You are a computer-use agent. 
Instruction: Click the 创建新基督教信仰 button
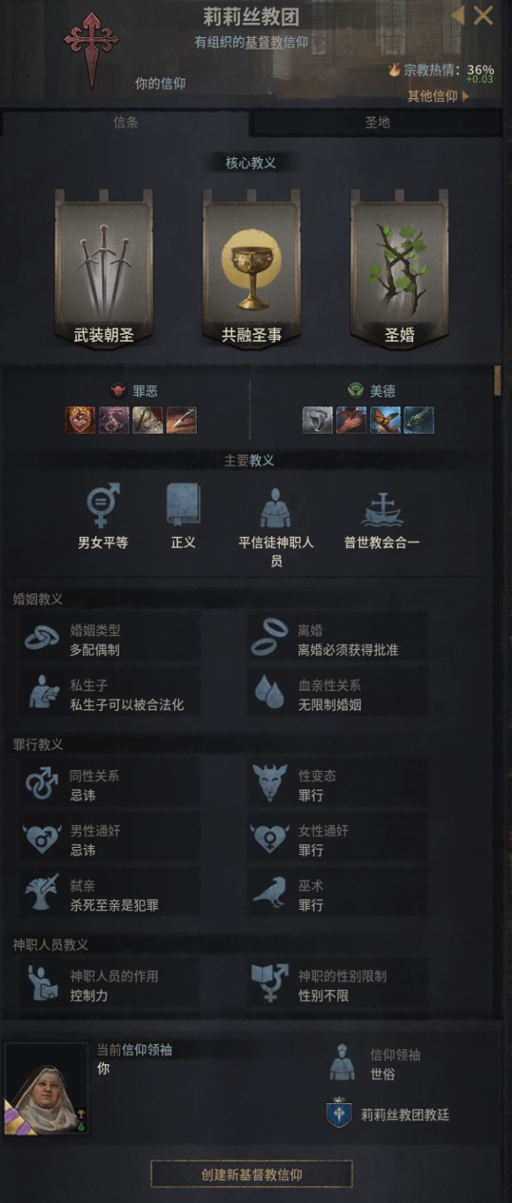click(x=252, y=1174)
